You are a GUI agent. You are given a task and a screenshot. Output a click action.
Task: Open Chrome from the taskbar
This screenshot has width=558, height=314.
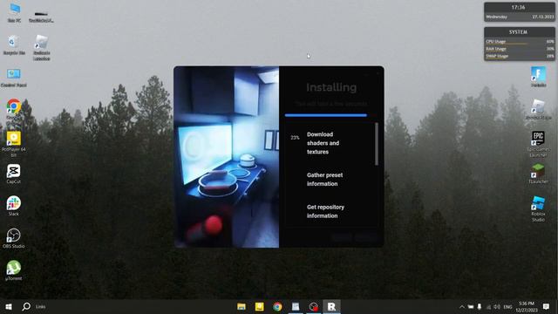[x=277, y=306]
